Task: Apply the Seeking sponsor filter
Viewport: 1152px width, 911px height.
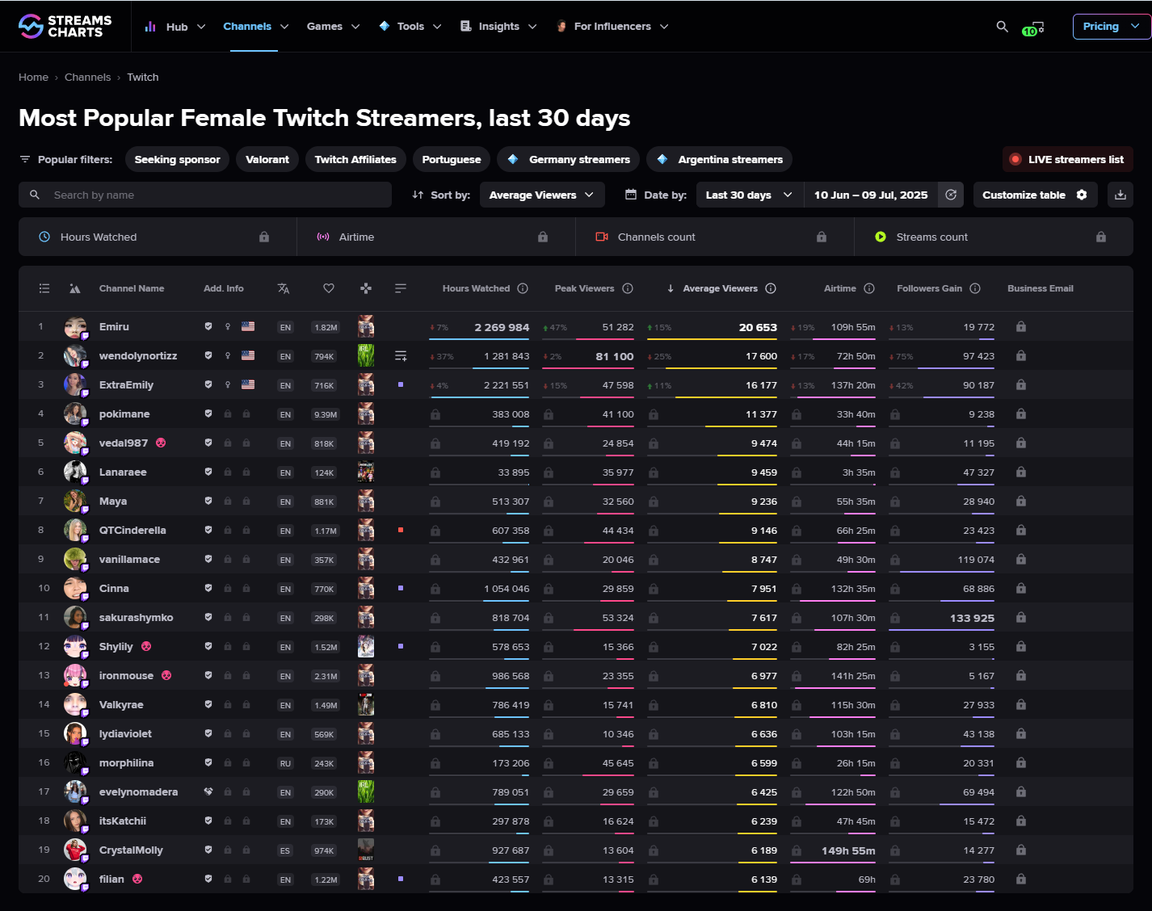Action: (x=178, y=159)
